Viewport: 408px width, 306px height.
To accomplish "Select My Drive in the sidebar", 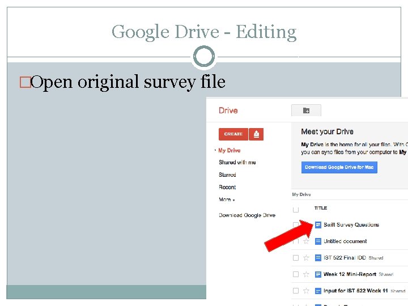I will (229, 150).
